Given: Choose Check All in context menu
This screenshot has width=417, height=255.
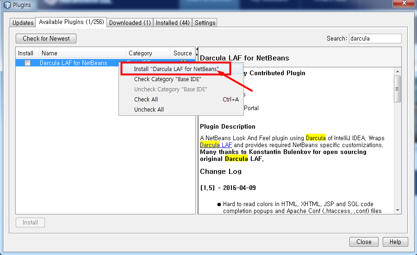Looking at the screenshot, I should pyautogui.click(x=181, y=100).
